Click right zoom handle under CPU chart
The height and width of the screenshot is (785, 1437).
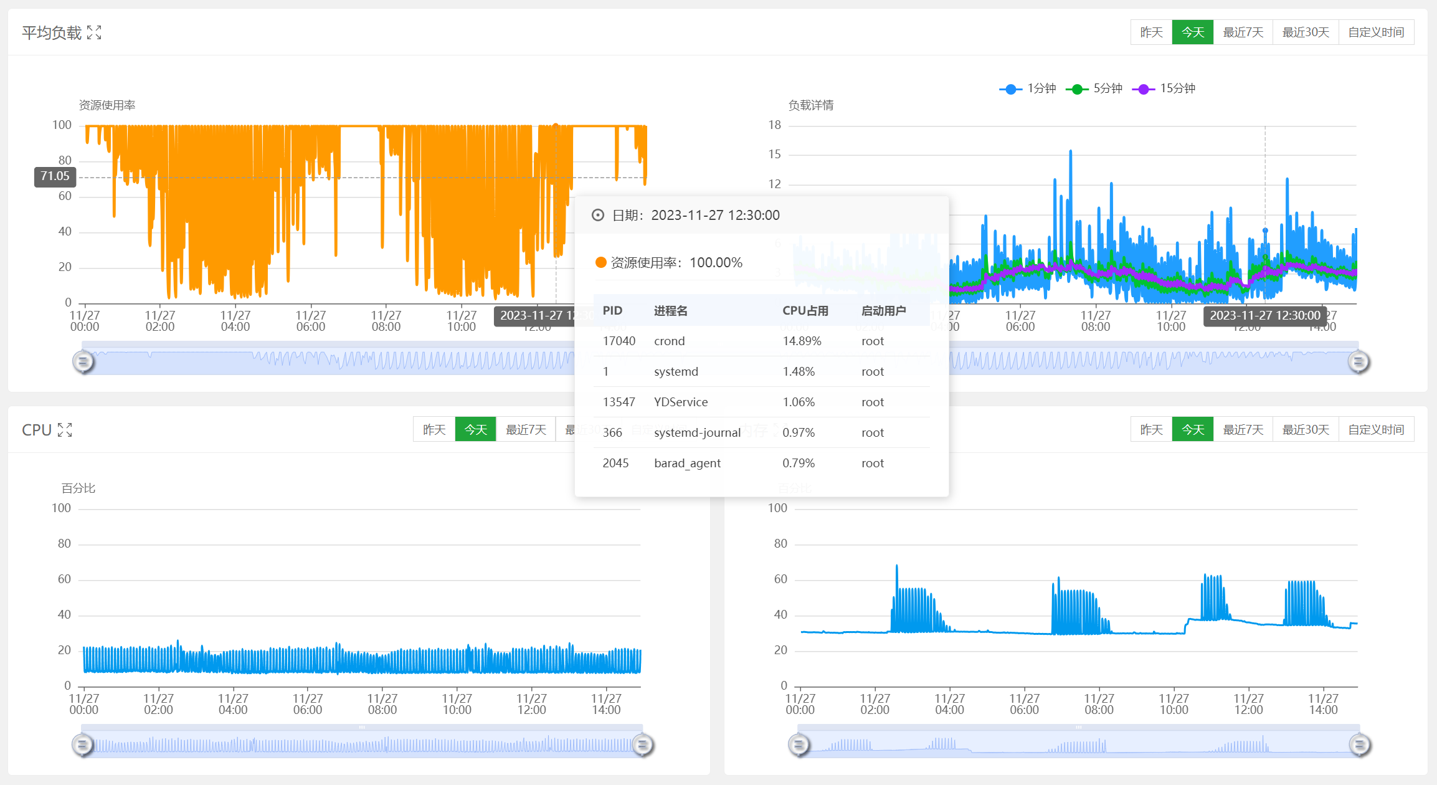[643, 745]
